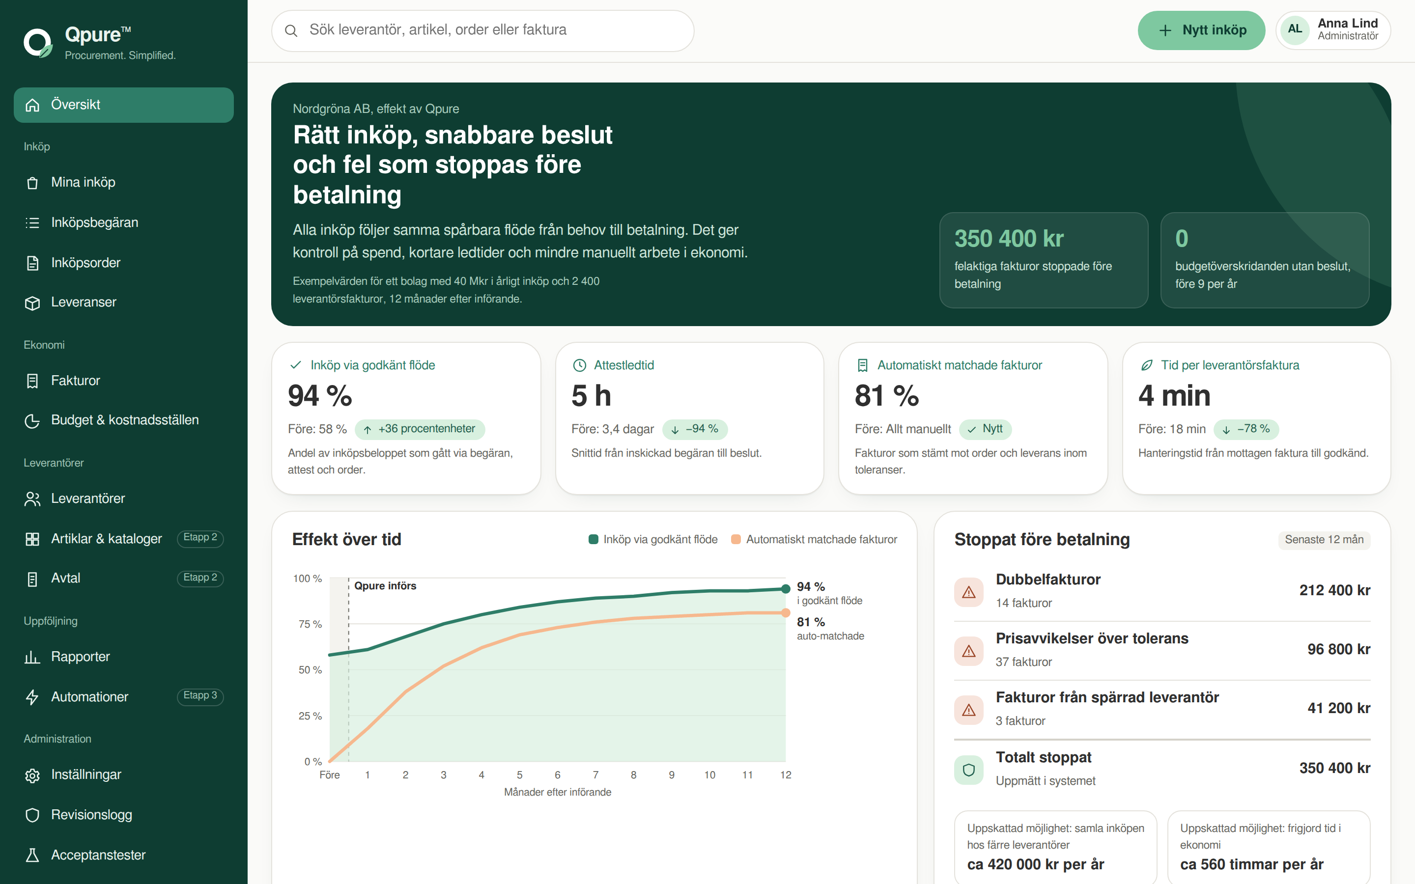This screenshot has height=884, width=1415.
Task: Click the receipt icon beside Fakturor
Action: (x=33, y=381)
